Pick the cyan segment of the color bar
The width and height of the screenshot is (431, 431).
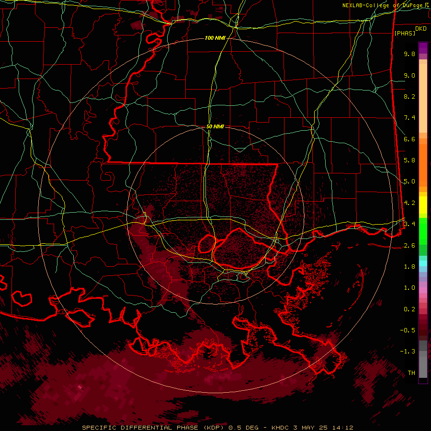click(x=423, y=263)
